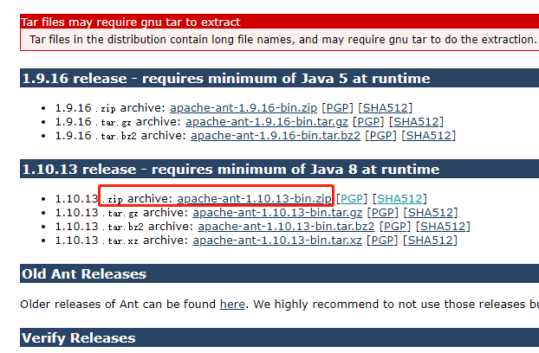
Task: Download apache-ant-1.10.13-bin.tar.xz
Action: click(x=277, y=241)
